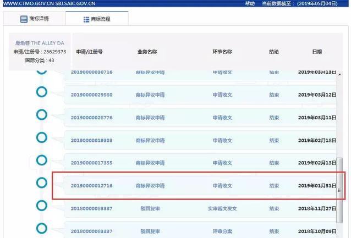Viewport: 351px width, 238px height.
Task: Click date 2019年01月31日
Action: click(x=317, y=186)
